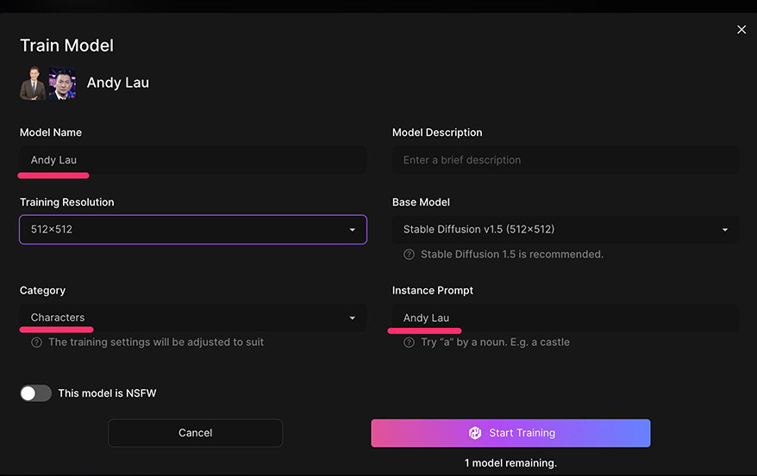Click the Instance Prompt input field

pyautogui.click(x=565, y=318)
